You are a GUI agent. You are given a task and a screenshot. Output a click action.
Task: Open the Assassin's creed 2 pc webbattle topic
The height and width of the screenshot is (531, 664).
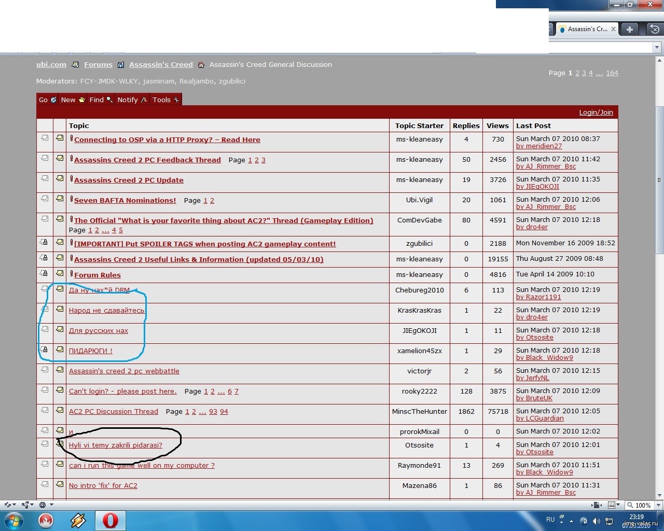(x=124, y=371)
